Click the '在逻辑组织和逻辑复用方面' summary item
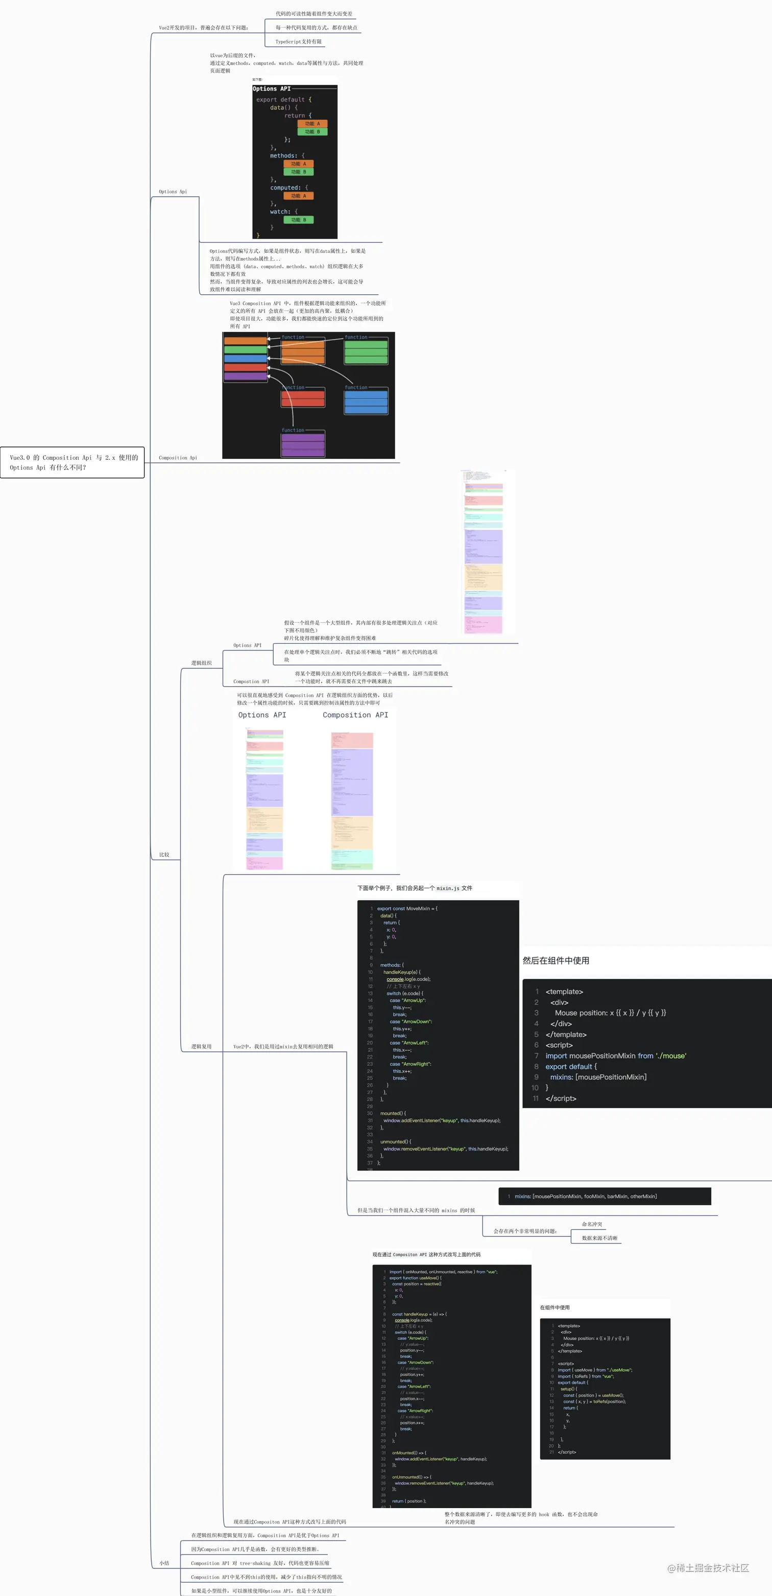This screenshot has height=1596, width=772. (265, 1536)
